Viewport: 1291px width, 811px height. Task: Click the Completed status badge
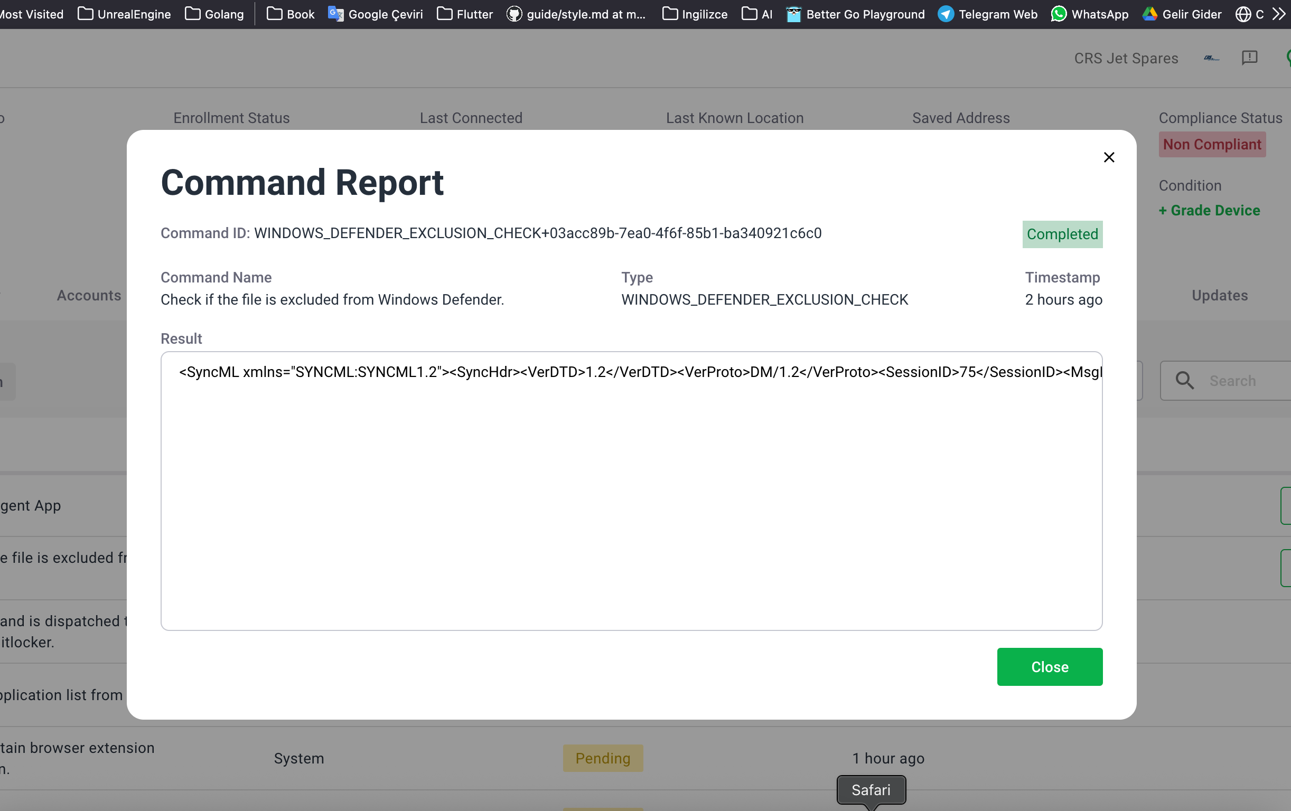(x=1062, y=234)
